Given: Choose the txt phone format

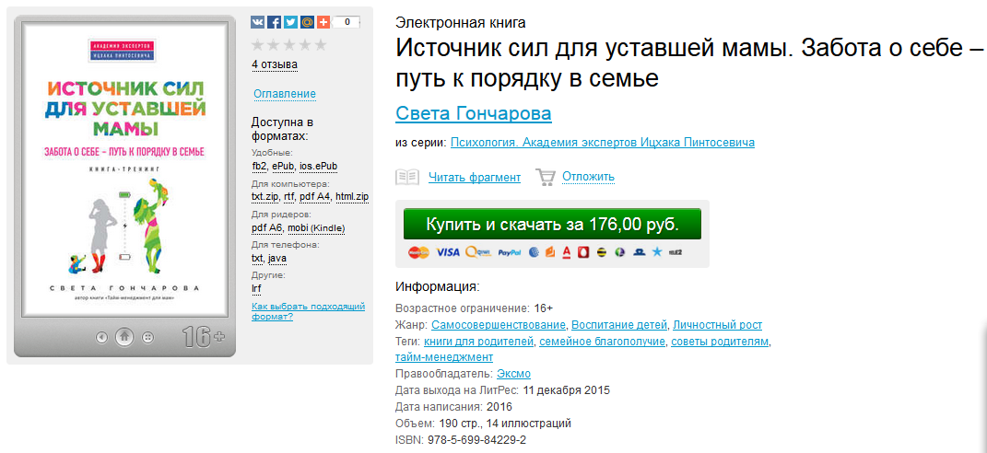Looking at the screenshot, I should (x=257, y=258).
